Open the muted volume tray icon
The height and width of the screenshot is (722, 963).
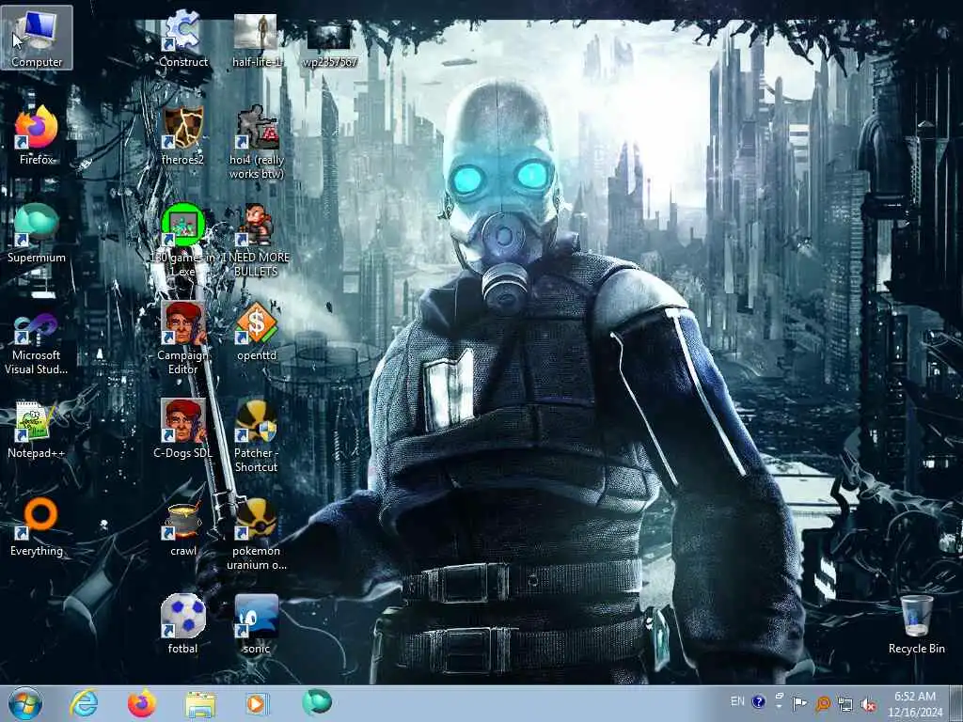tap(868, 705)
